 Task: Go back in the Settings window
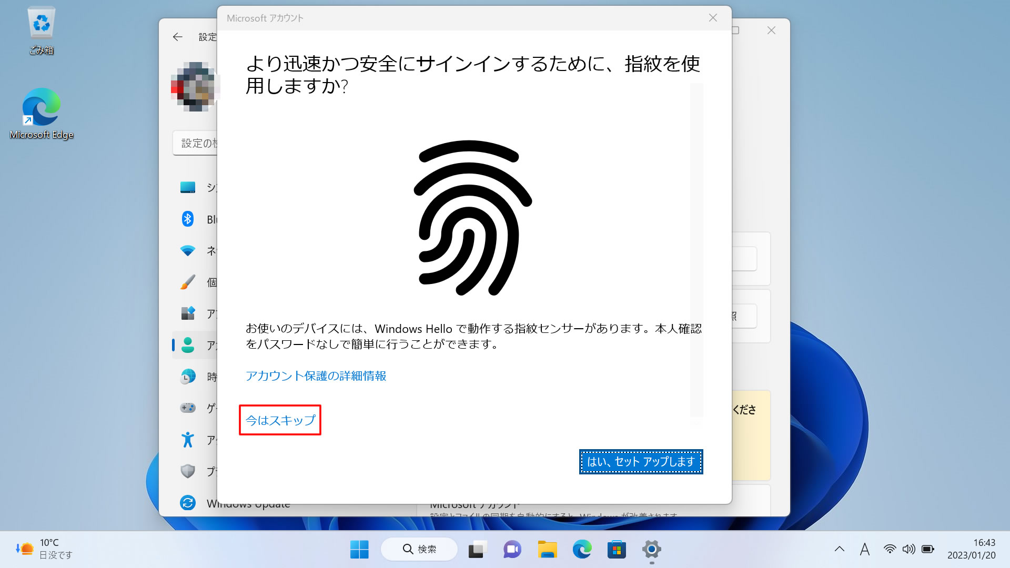178,37
